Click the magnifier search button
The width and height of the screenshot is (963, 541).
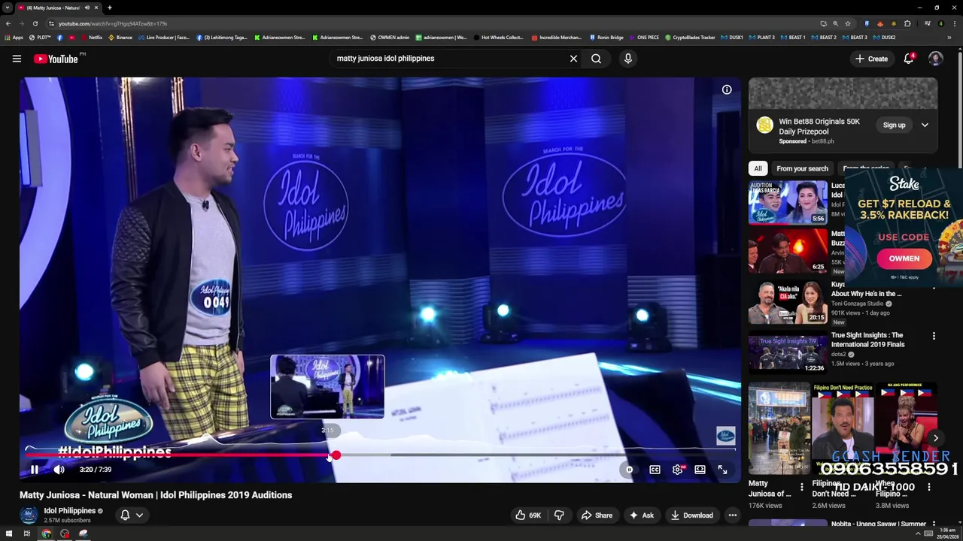[596, 58]
